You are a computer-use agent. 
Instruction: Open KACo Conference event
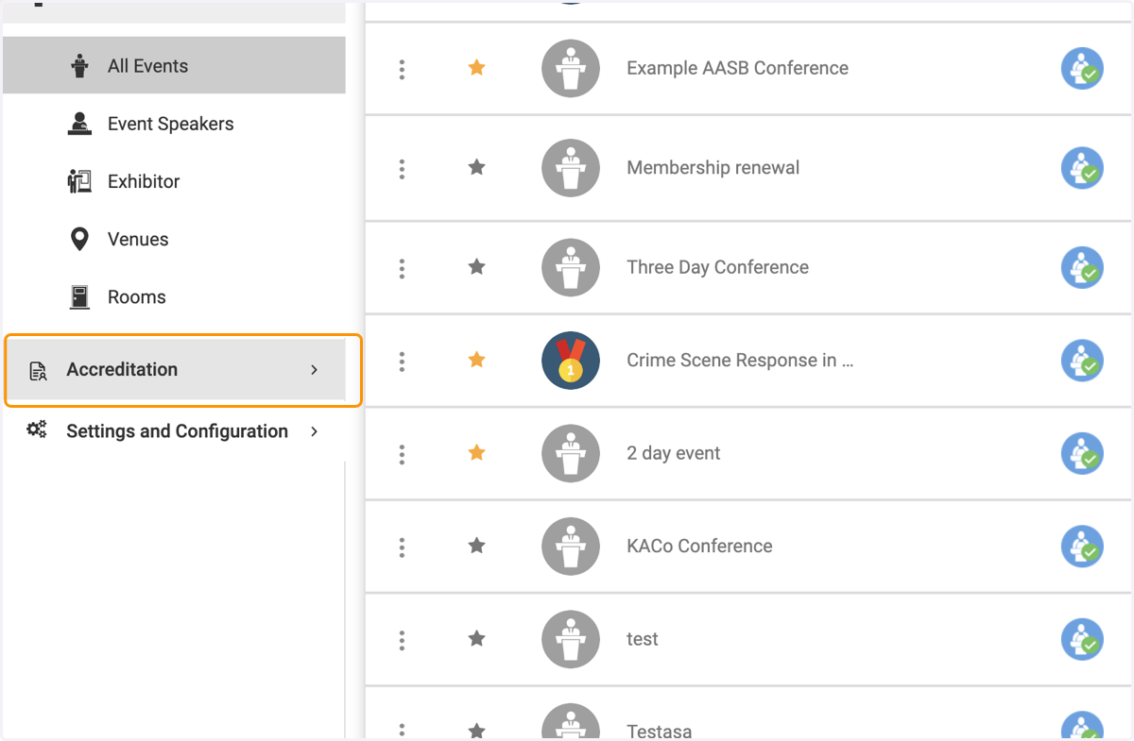point(699,547)
